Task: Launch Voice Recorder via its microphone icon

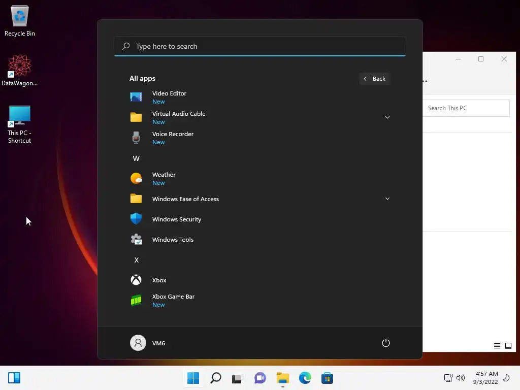Action: click(136, 137)
